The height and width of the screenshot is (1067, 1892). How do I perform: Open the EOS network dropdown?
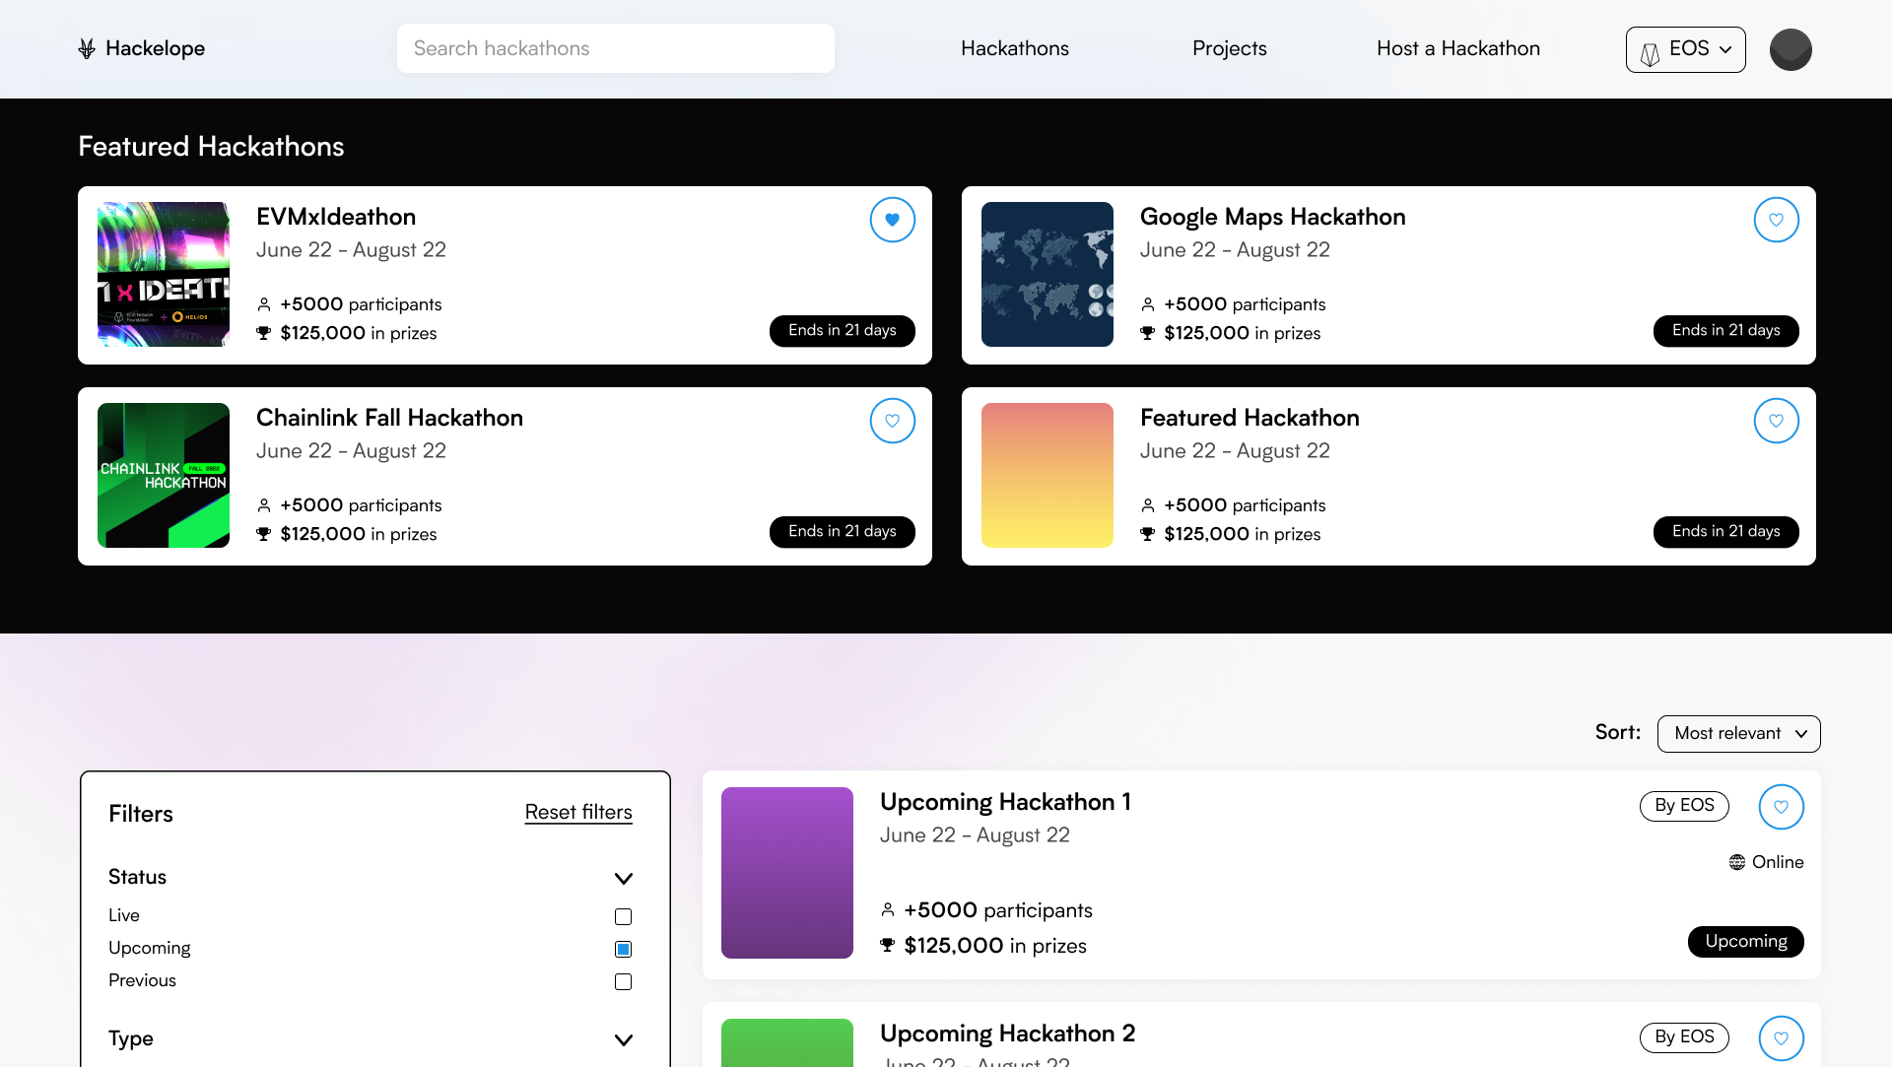click(1685, 49)
